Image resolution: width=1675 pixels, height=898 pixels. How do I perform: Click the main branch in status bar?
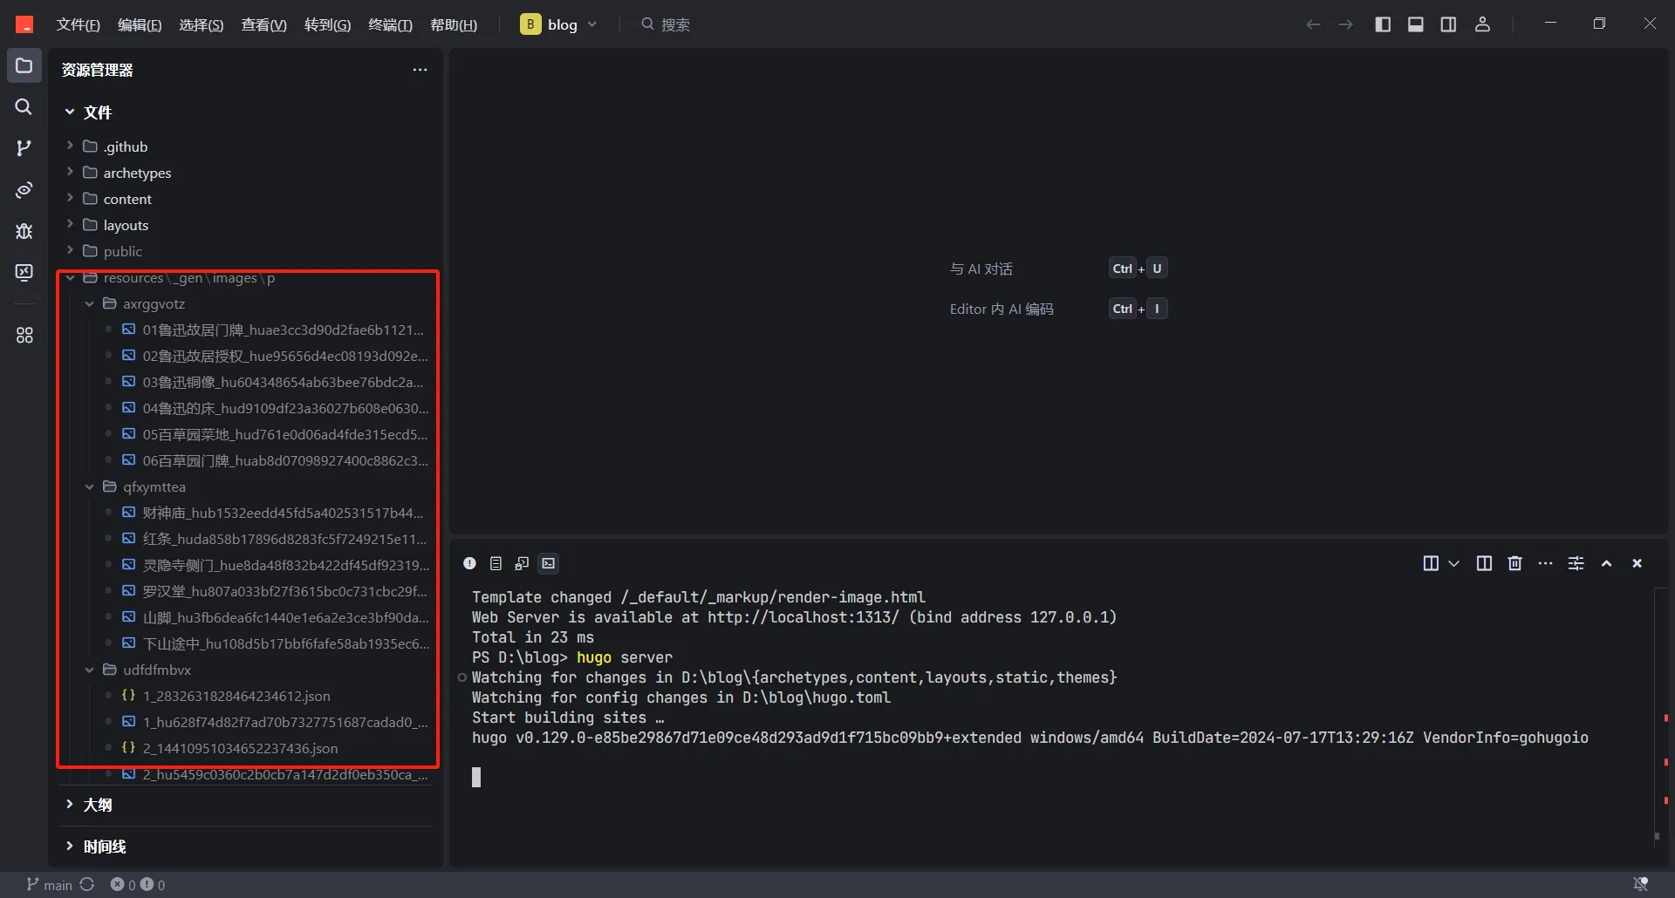(50, 884)
